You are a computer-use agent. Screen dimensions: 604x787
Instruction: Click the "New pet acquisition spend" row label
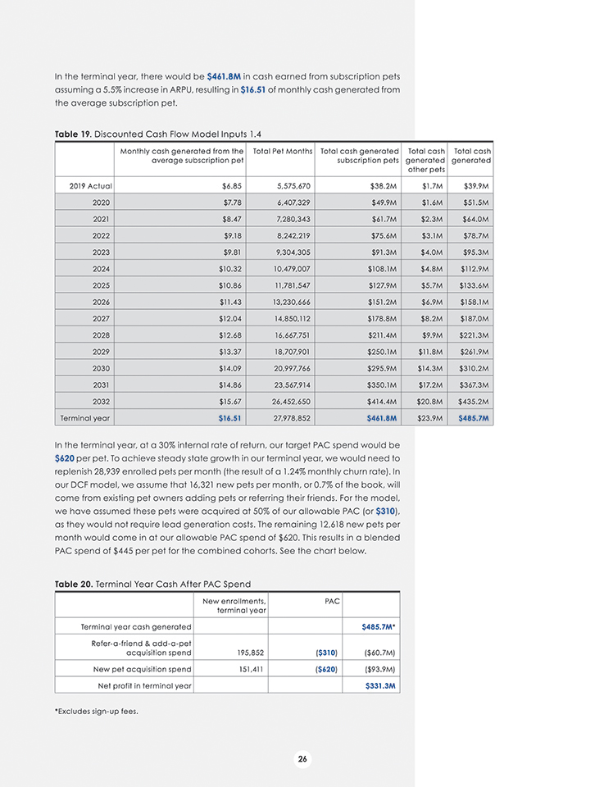pyautogui.click(x=143, y=669)
